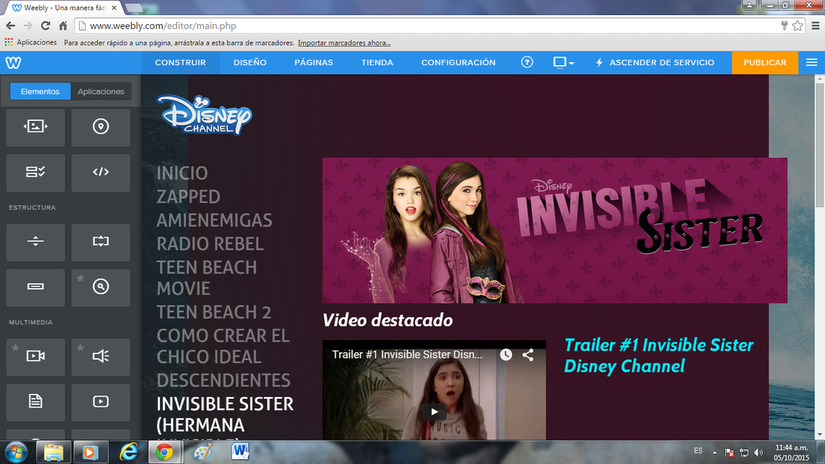Screen dimensions: 825x464
Task: Click the PUBLICAR button
Action: [x=765, y=63]
